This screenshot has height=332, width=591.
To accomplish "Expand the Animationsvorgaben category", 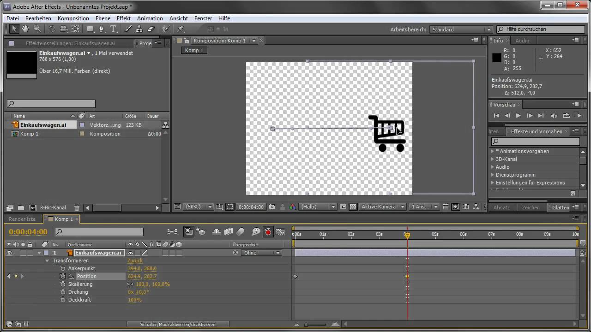I will click(x=493, y=151).
